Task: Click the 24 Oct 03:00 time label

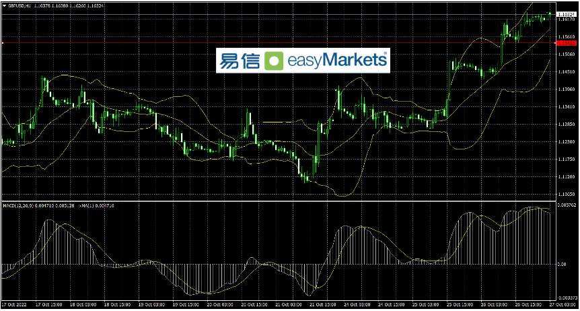Action: pyautogui.click(x=357, y=304)
